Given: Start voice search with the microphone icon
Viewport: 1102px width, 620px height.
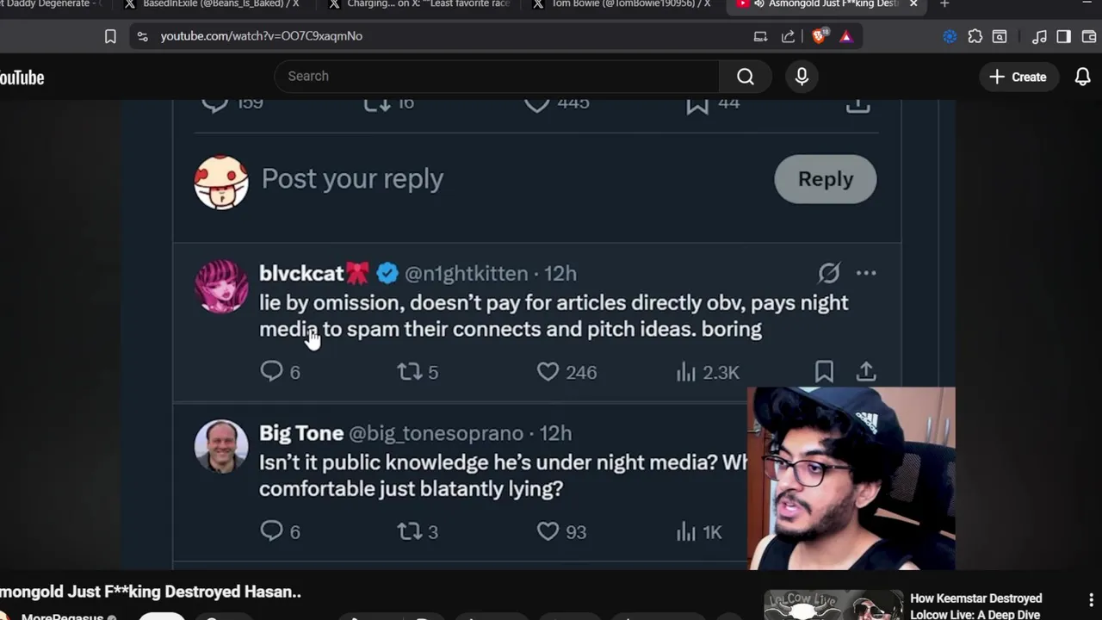Looking at the screenshot, I should [x=802, y=77].
